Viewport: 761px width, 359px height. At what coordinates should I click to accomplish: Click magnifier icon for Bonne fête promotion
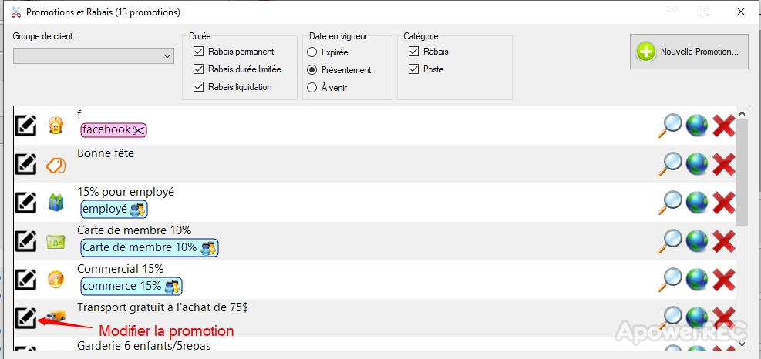click(x=671, y=164)
